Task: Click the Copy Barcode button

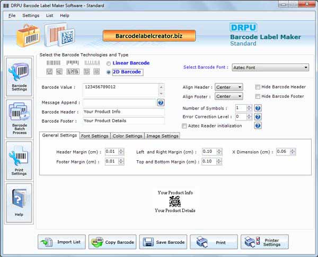Action: [x=112, y=242]
